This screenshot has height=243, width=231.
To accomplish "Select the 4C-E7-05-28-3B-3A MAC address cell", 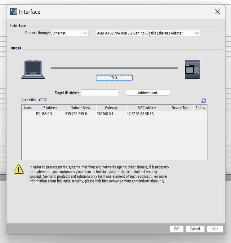I will [x=147, y=114].
